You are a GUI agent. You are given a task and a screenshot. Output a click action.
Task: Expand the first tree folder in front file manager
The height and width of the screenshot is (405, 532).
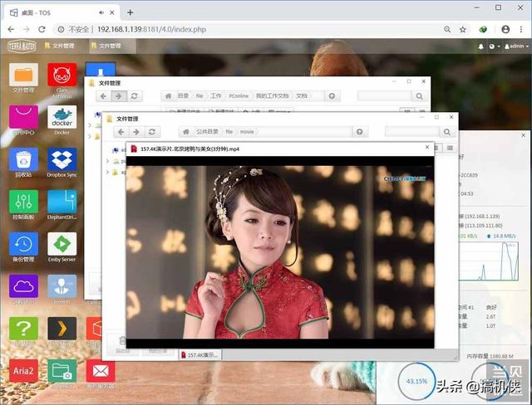107,161
